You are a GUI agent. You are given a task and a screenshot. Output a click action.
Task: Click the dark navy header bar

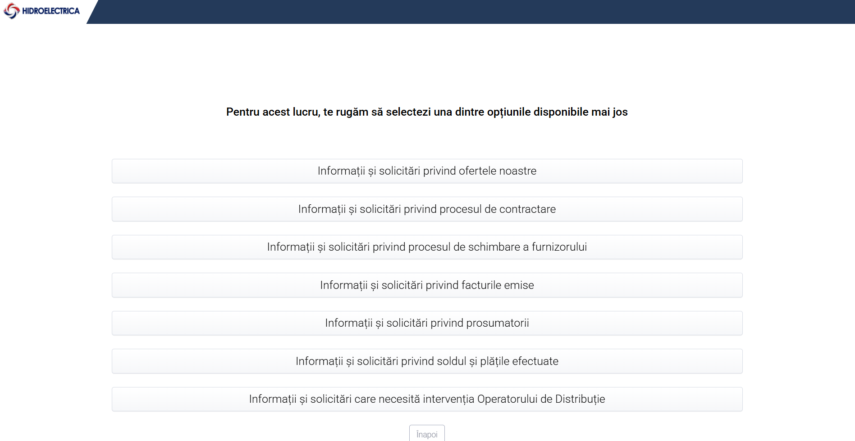coord(473,12)
